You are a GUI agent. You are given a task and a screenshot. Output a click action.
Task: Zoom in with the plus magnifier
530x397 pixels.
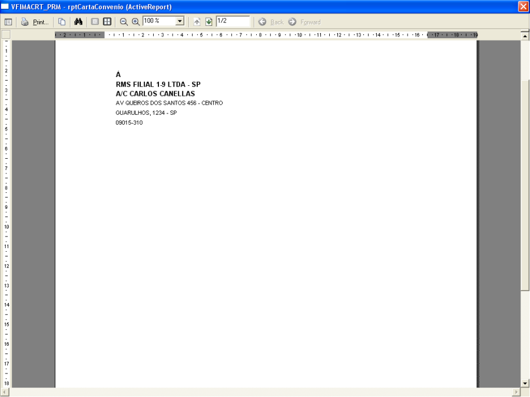tap(135, 22)
